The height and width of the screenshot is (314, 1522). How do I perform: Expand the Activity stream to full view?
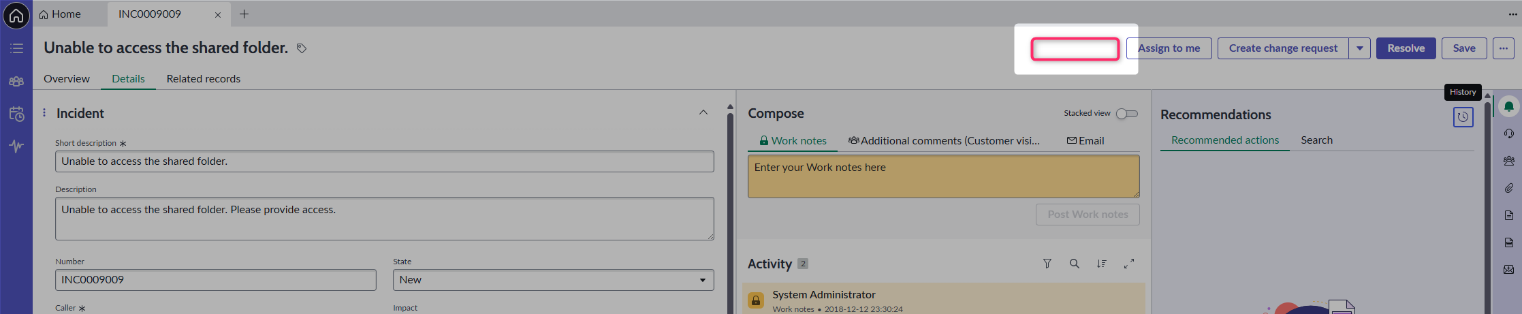[x=1129, y=264]
